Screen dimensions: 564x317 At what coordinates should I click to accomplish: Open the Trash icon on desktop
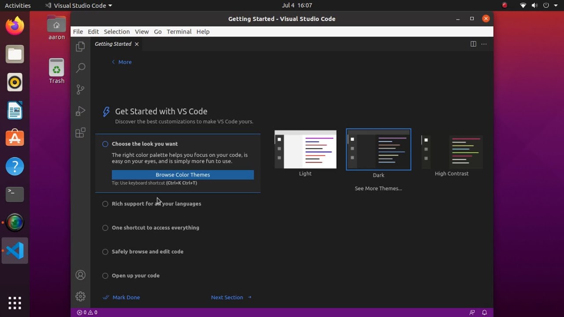[x=56, y=71]
